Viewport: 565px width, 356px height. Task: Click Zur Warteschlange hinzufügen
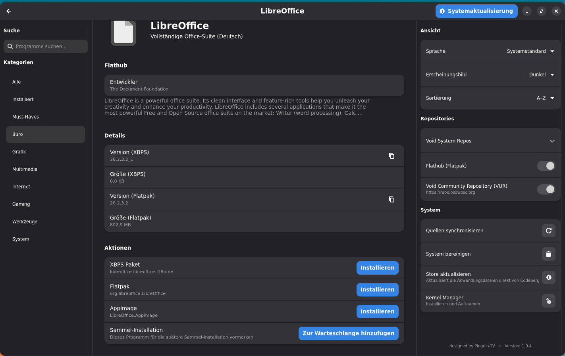click(x=349, y=333)
